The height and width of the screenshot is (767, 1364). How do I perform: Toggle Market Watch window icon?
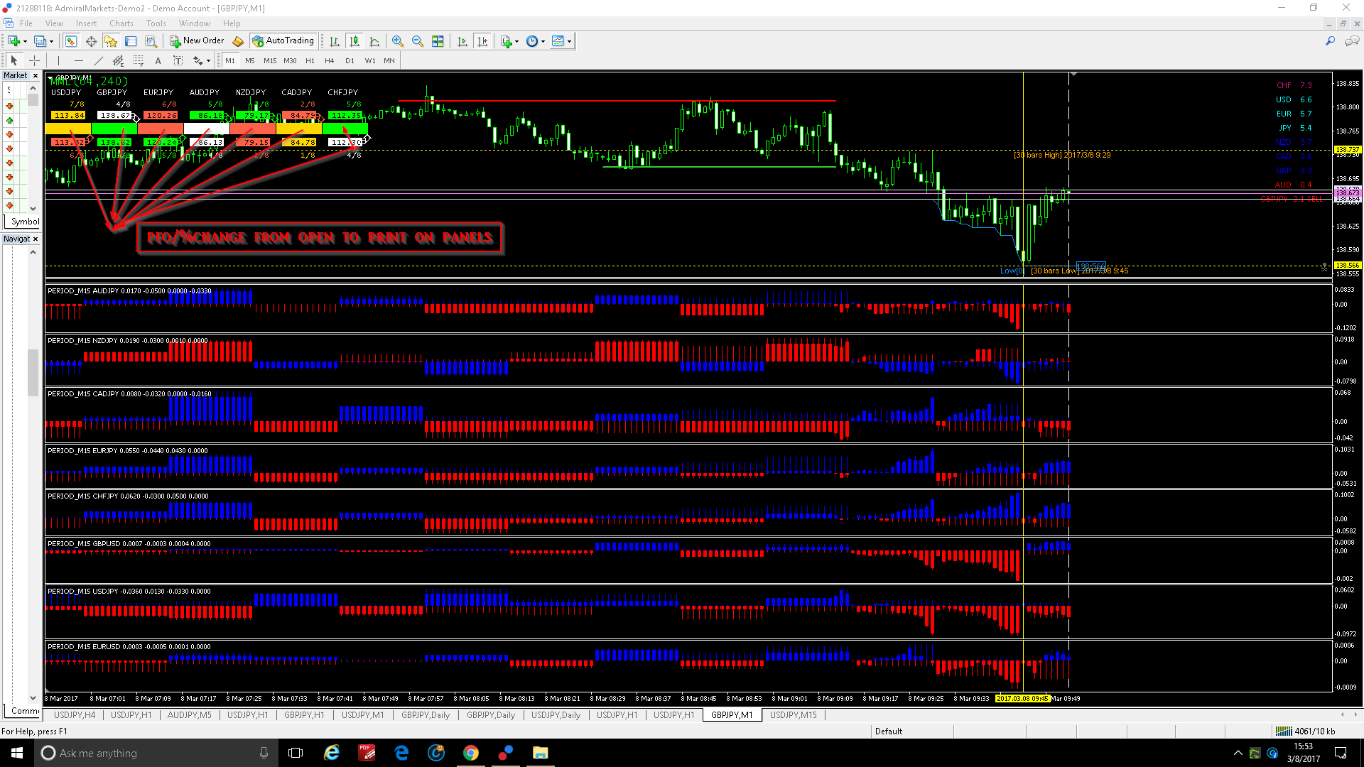click(71, 41)
